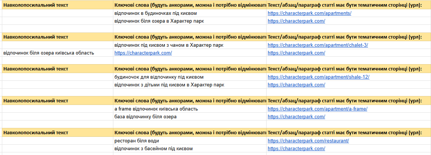This screenshot has width=431, height=155.
Task: Click cell 'відпочинок біля озера київська область'
Action: (48, 53)
